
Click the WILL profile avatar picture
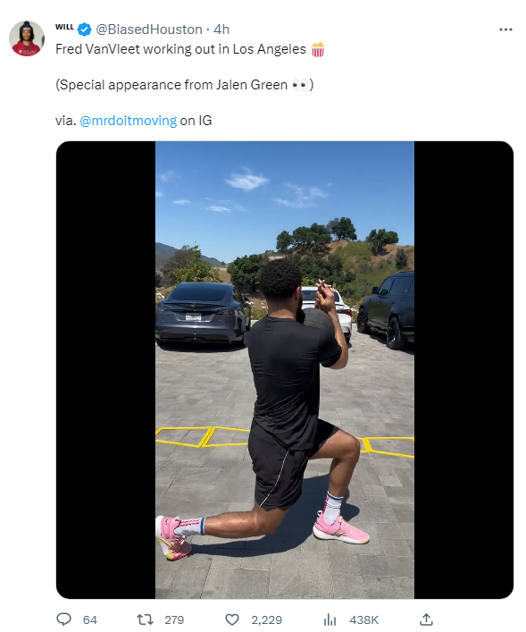point(27,38)
